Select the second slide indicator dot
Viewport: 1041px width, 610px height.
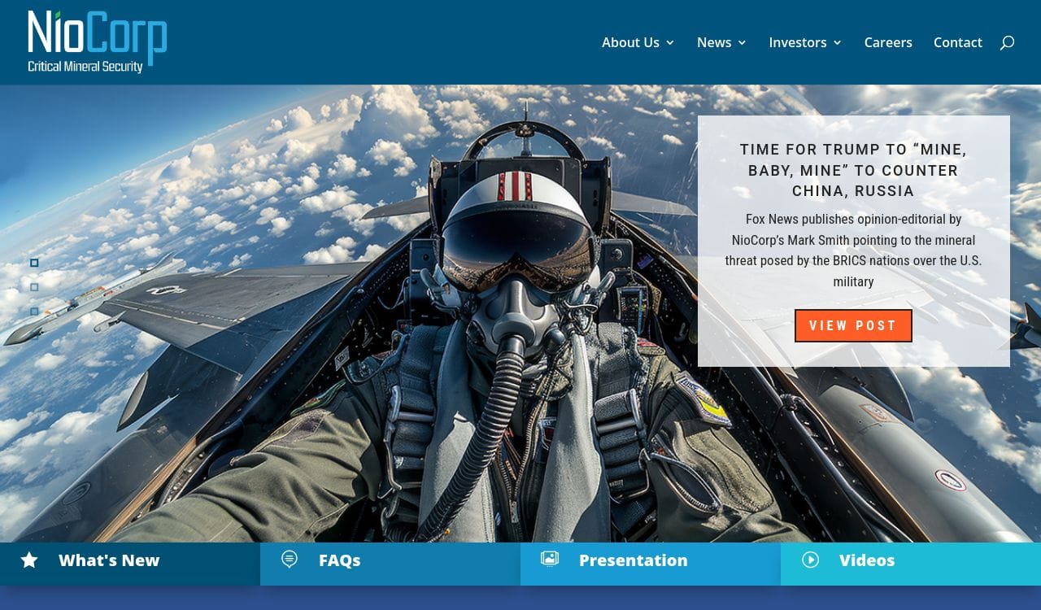coord(34,287)
